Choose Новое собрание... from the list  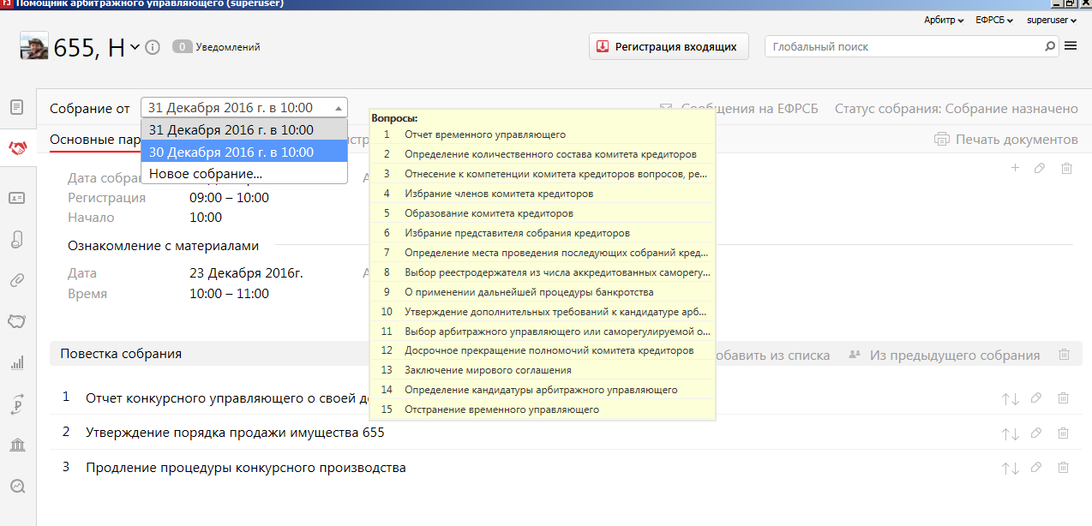206,174
